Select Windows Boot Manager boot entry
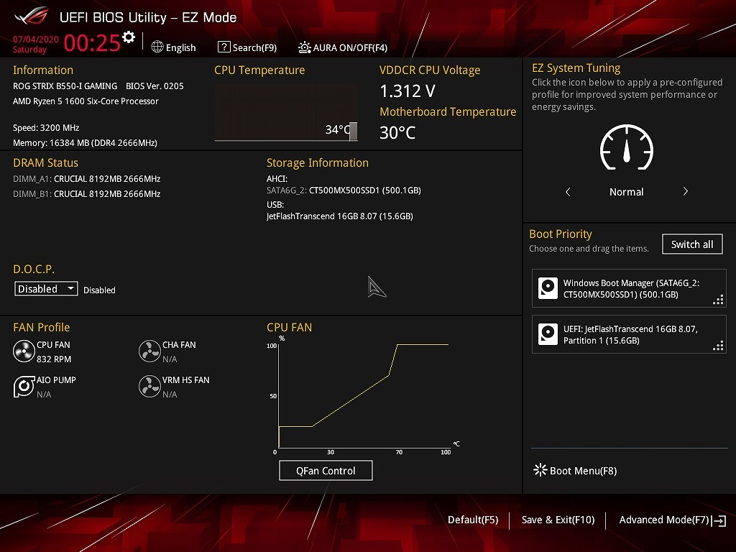736x552 pixels. point(628,288)
